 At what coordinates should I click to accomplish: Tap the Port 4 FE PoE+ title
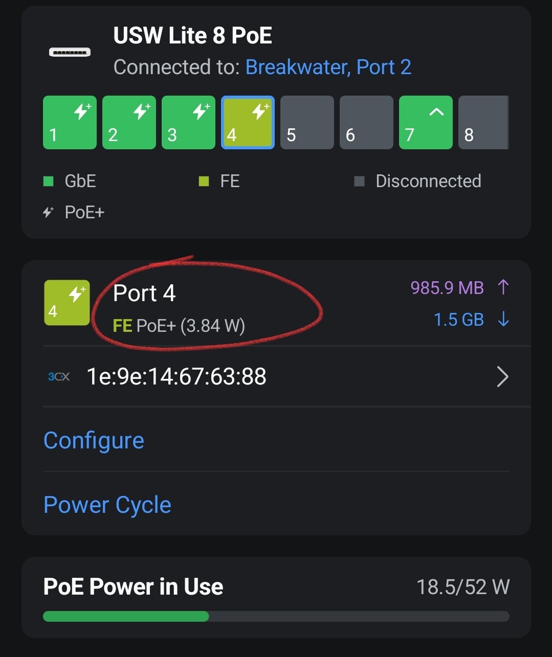[179, 308]
